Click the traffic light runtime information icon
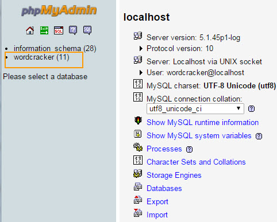The height and width of the screenshot is (222, 277). (138, 120)
